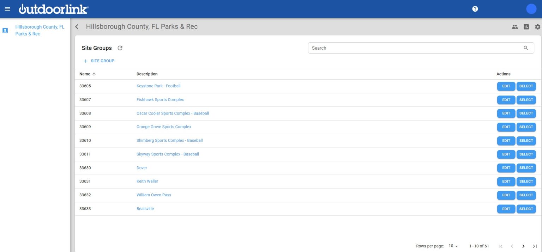
Task: Open the hamburger navigation menu
Action: [x=7, y=9]
